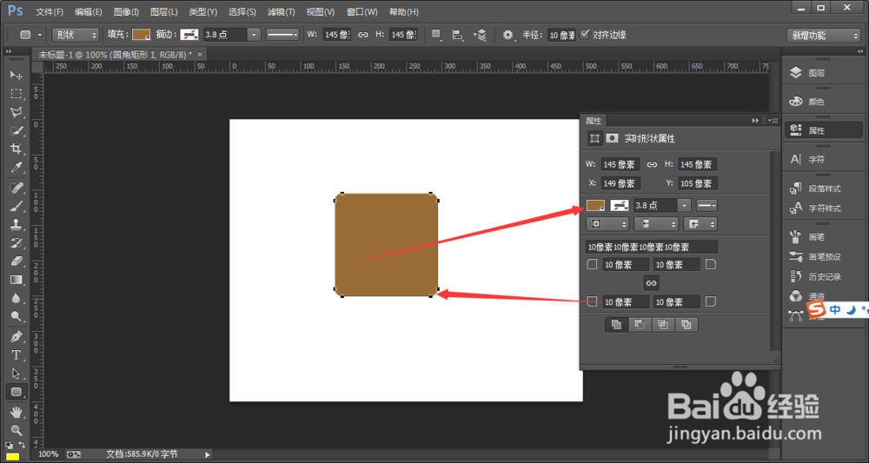Select the Gradient tool

pyautogui.click(x=16, y=280)
